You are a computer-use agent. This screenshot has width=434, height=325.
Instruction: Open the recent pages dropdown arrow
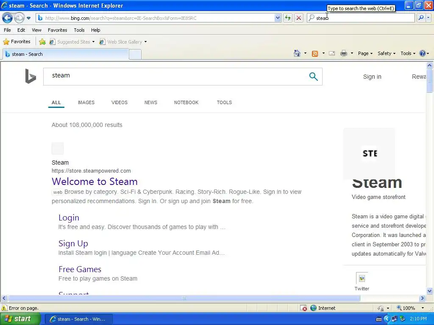click(28, 18)
